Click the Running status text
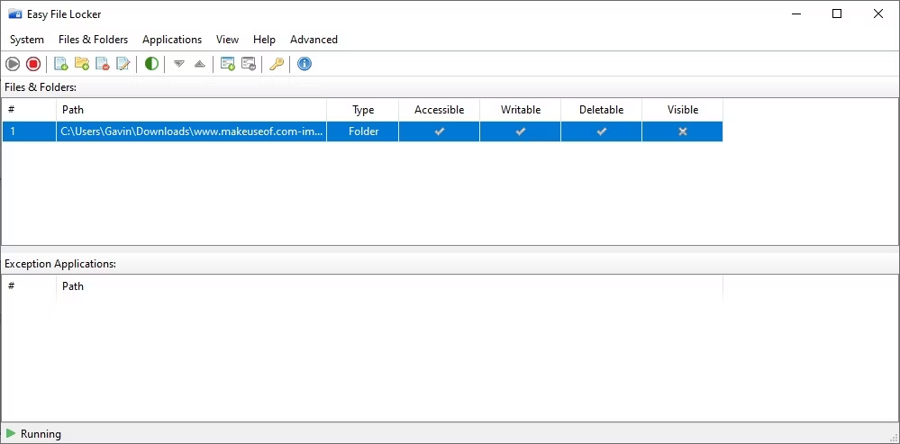The image size is (900, 444). coord(41,434)
